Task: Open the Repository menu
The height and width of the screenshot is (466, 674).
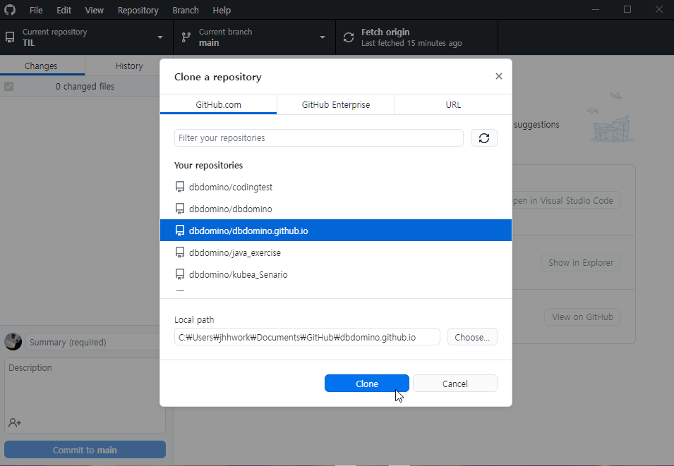Action: pos(138,10)
